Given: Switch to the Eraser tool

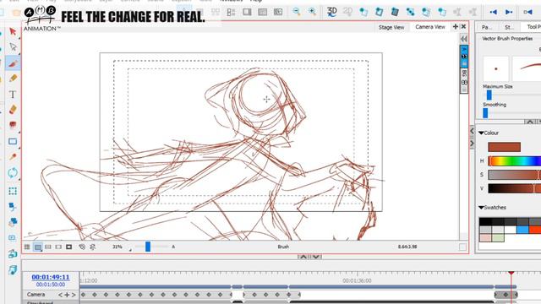Looking at the screenshot, I should click(x=13, y=110).
